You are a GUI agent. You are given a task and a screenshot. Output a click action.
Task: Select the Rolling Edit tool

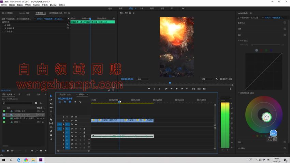pos(51,107)
